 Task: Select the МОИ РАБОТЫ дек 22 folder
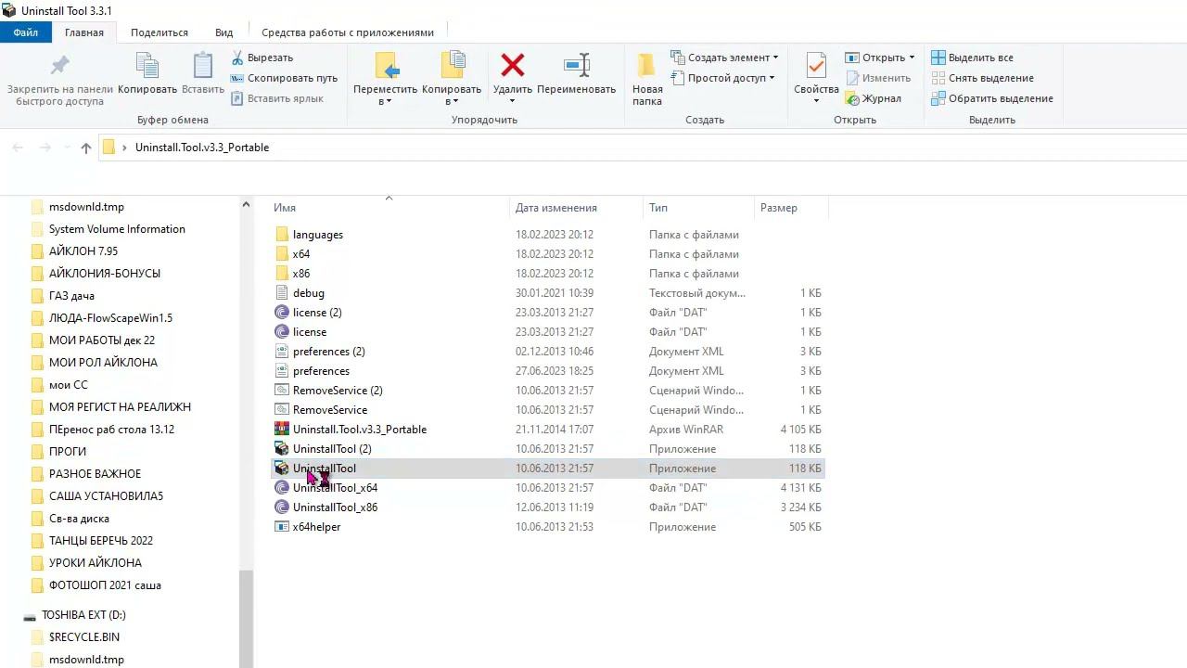click(x=102, y=340)
